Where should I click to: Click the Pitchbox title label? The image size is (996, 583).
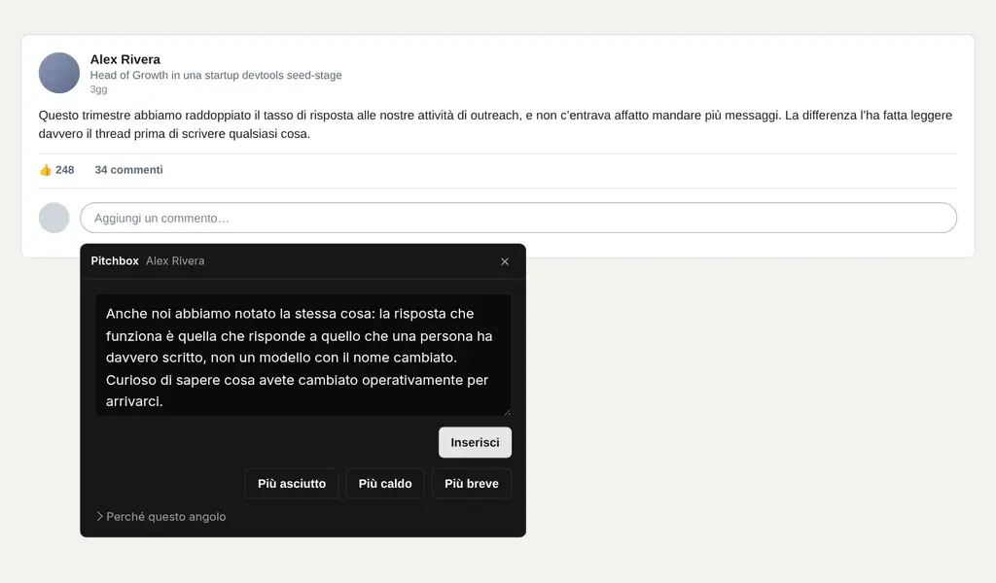(x=115, y=260)
